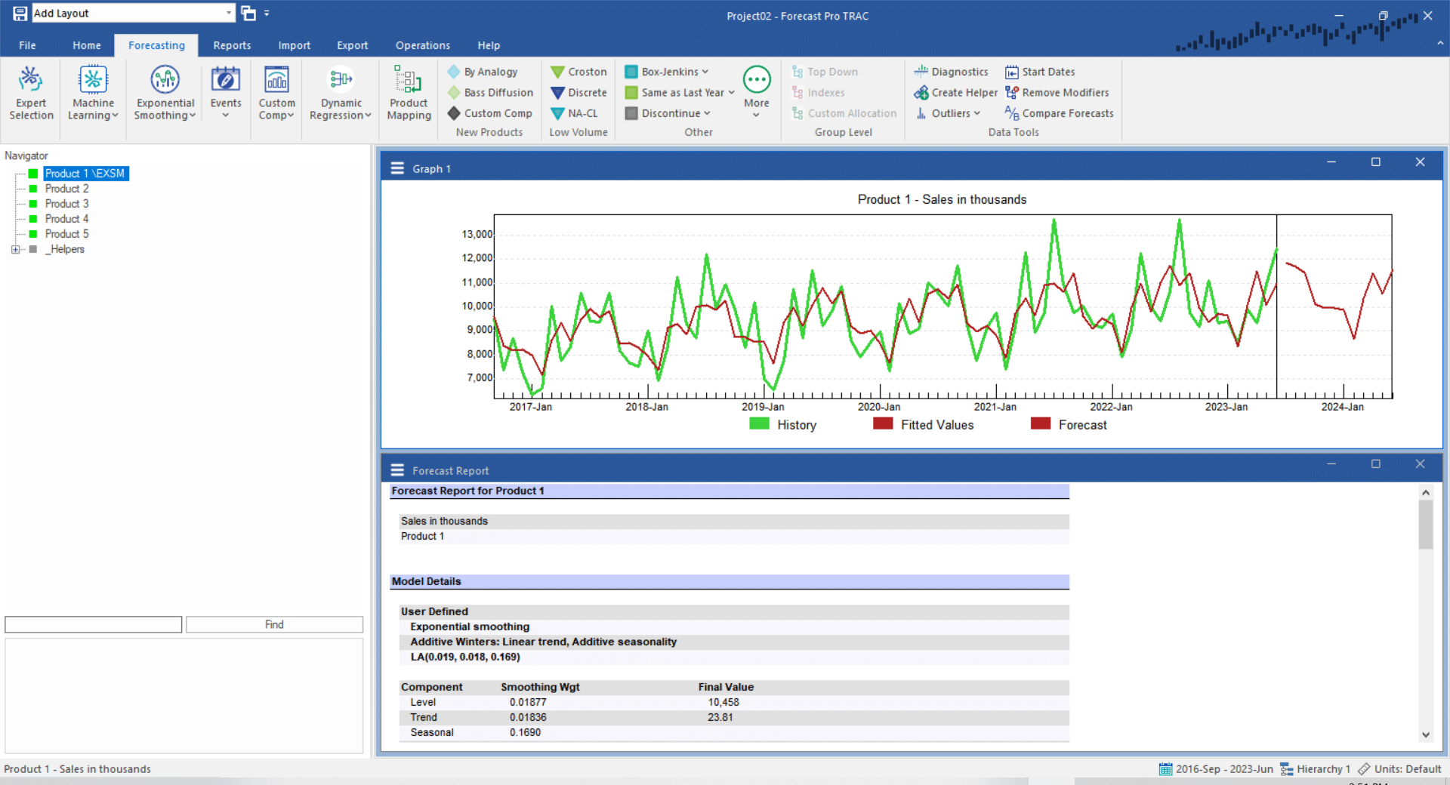
Task: Open Start Dates tool
Action: (x=1039, y=72)
